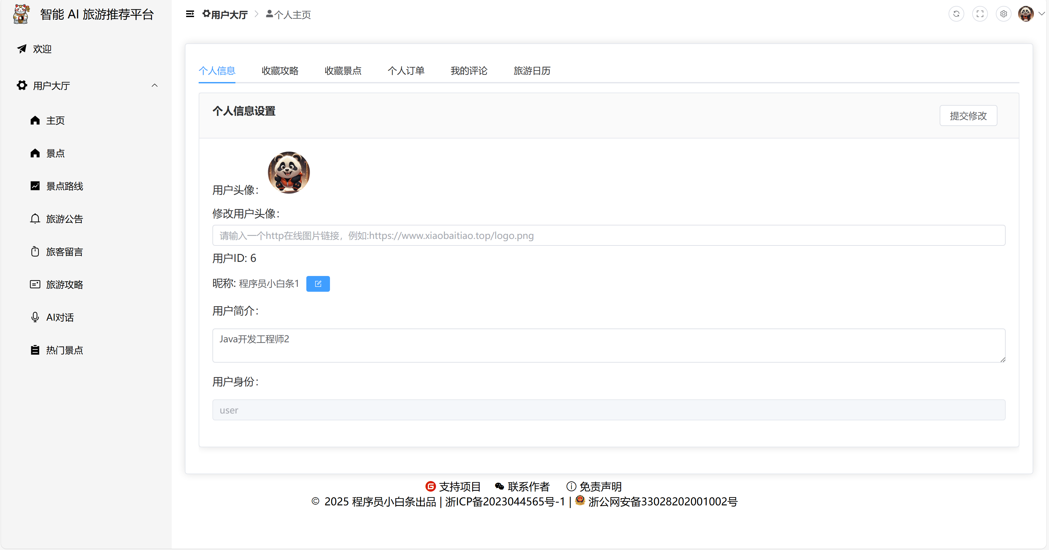The height and width of the screenshot is (550, 1049).
Task: Switch to the 收藏攻略 tab
Action: point(280,71)
